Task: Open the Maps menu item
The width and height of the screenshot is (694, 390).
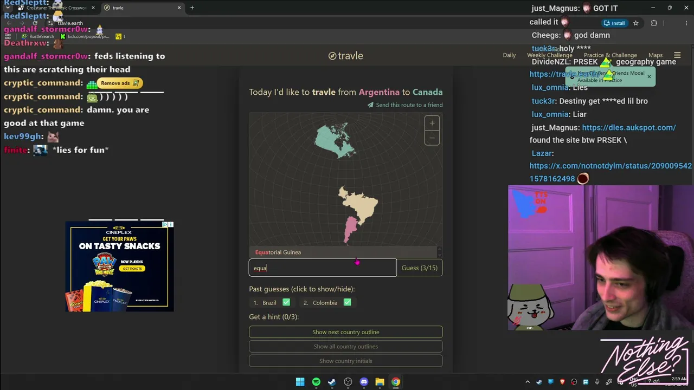Action: [x=656, y=55]
